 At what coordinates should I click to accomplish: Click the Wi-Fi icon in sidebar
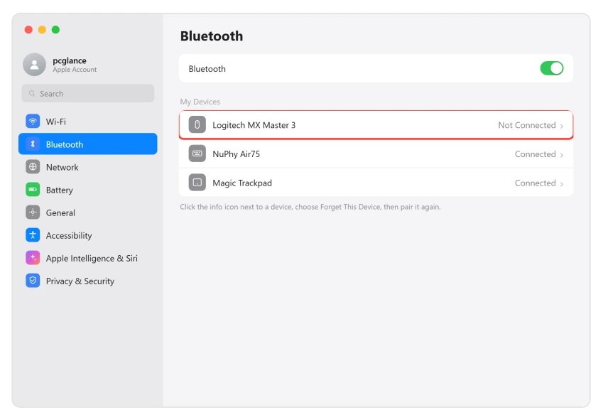pyautogui.click(x=33, y=121)
